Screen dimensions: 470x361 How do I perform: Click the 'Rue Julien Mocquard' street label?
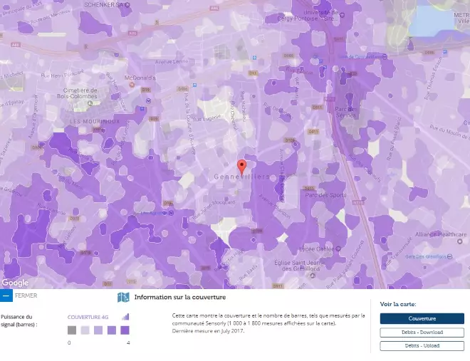pos(214,210)
